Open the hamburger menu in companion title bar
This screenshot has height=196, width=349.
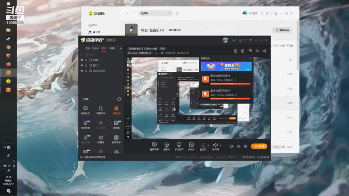pyautogui.click(x=250, y=40)
